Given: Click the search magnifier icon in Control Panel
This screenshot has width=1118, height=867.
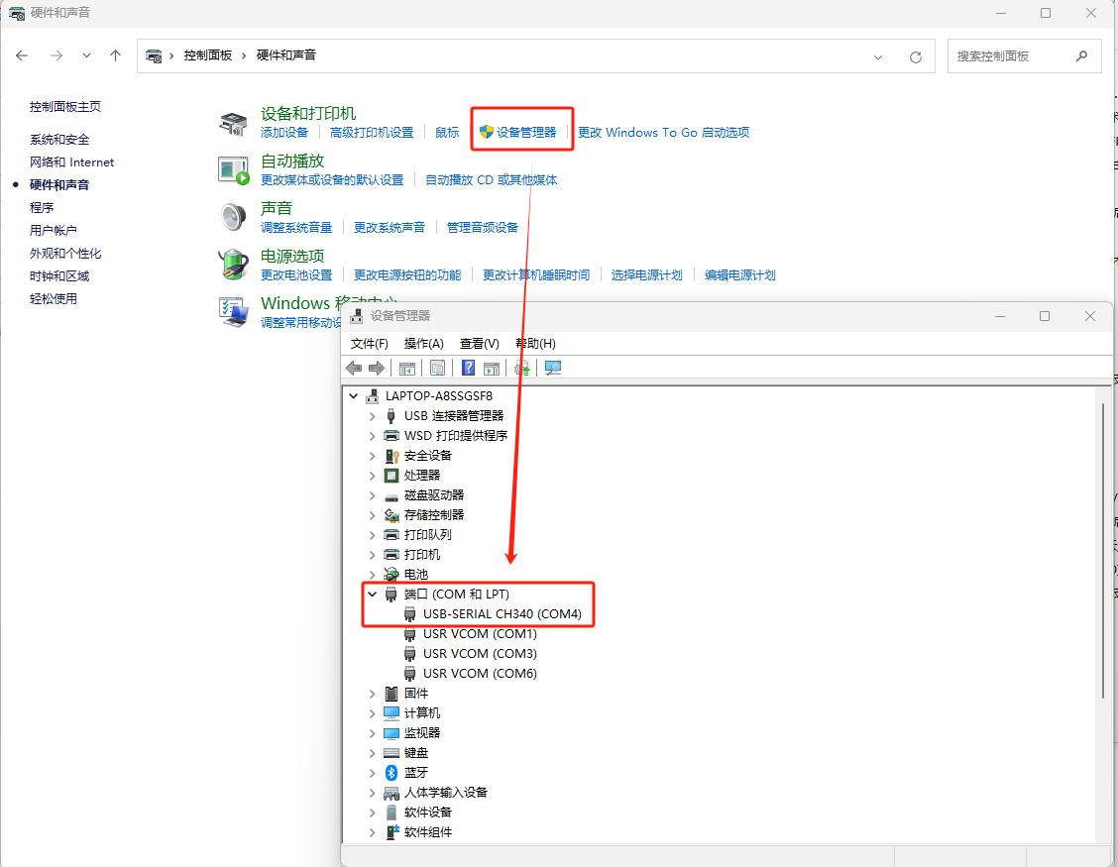Looking at the screenshot, I should click(1081, 55).
